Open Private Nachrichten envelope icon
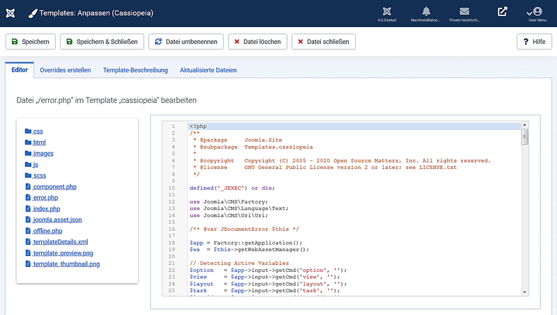 (464, 14)
